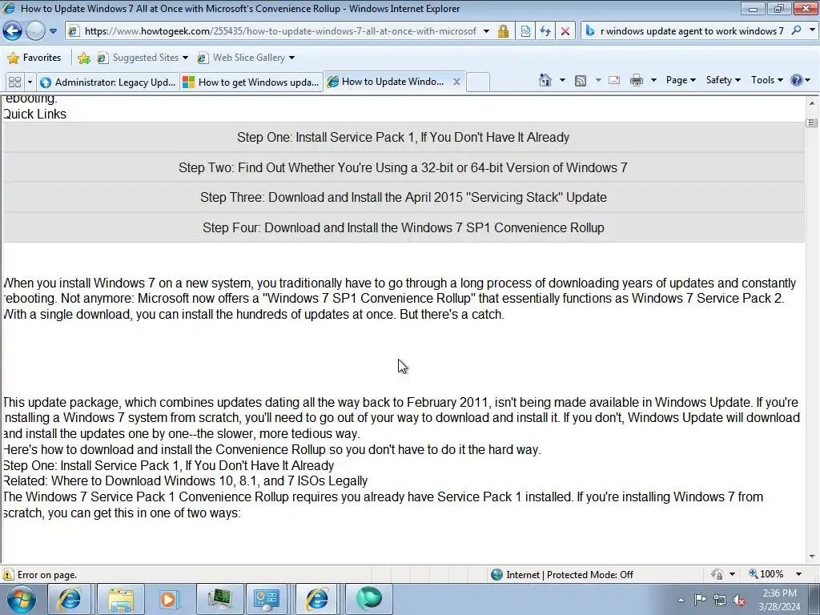Viewport: 820px width, 615px height.
Task: Open the tab list dropdown arrow
Action: (x=30, y=82)
